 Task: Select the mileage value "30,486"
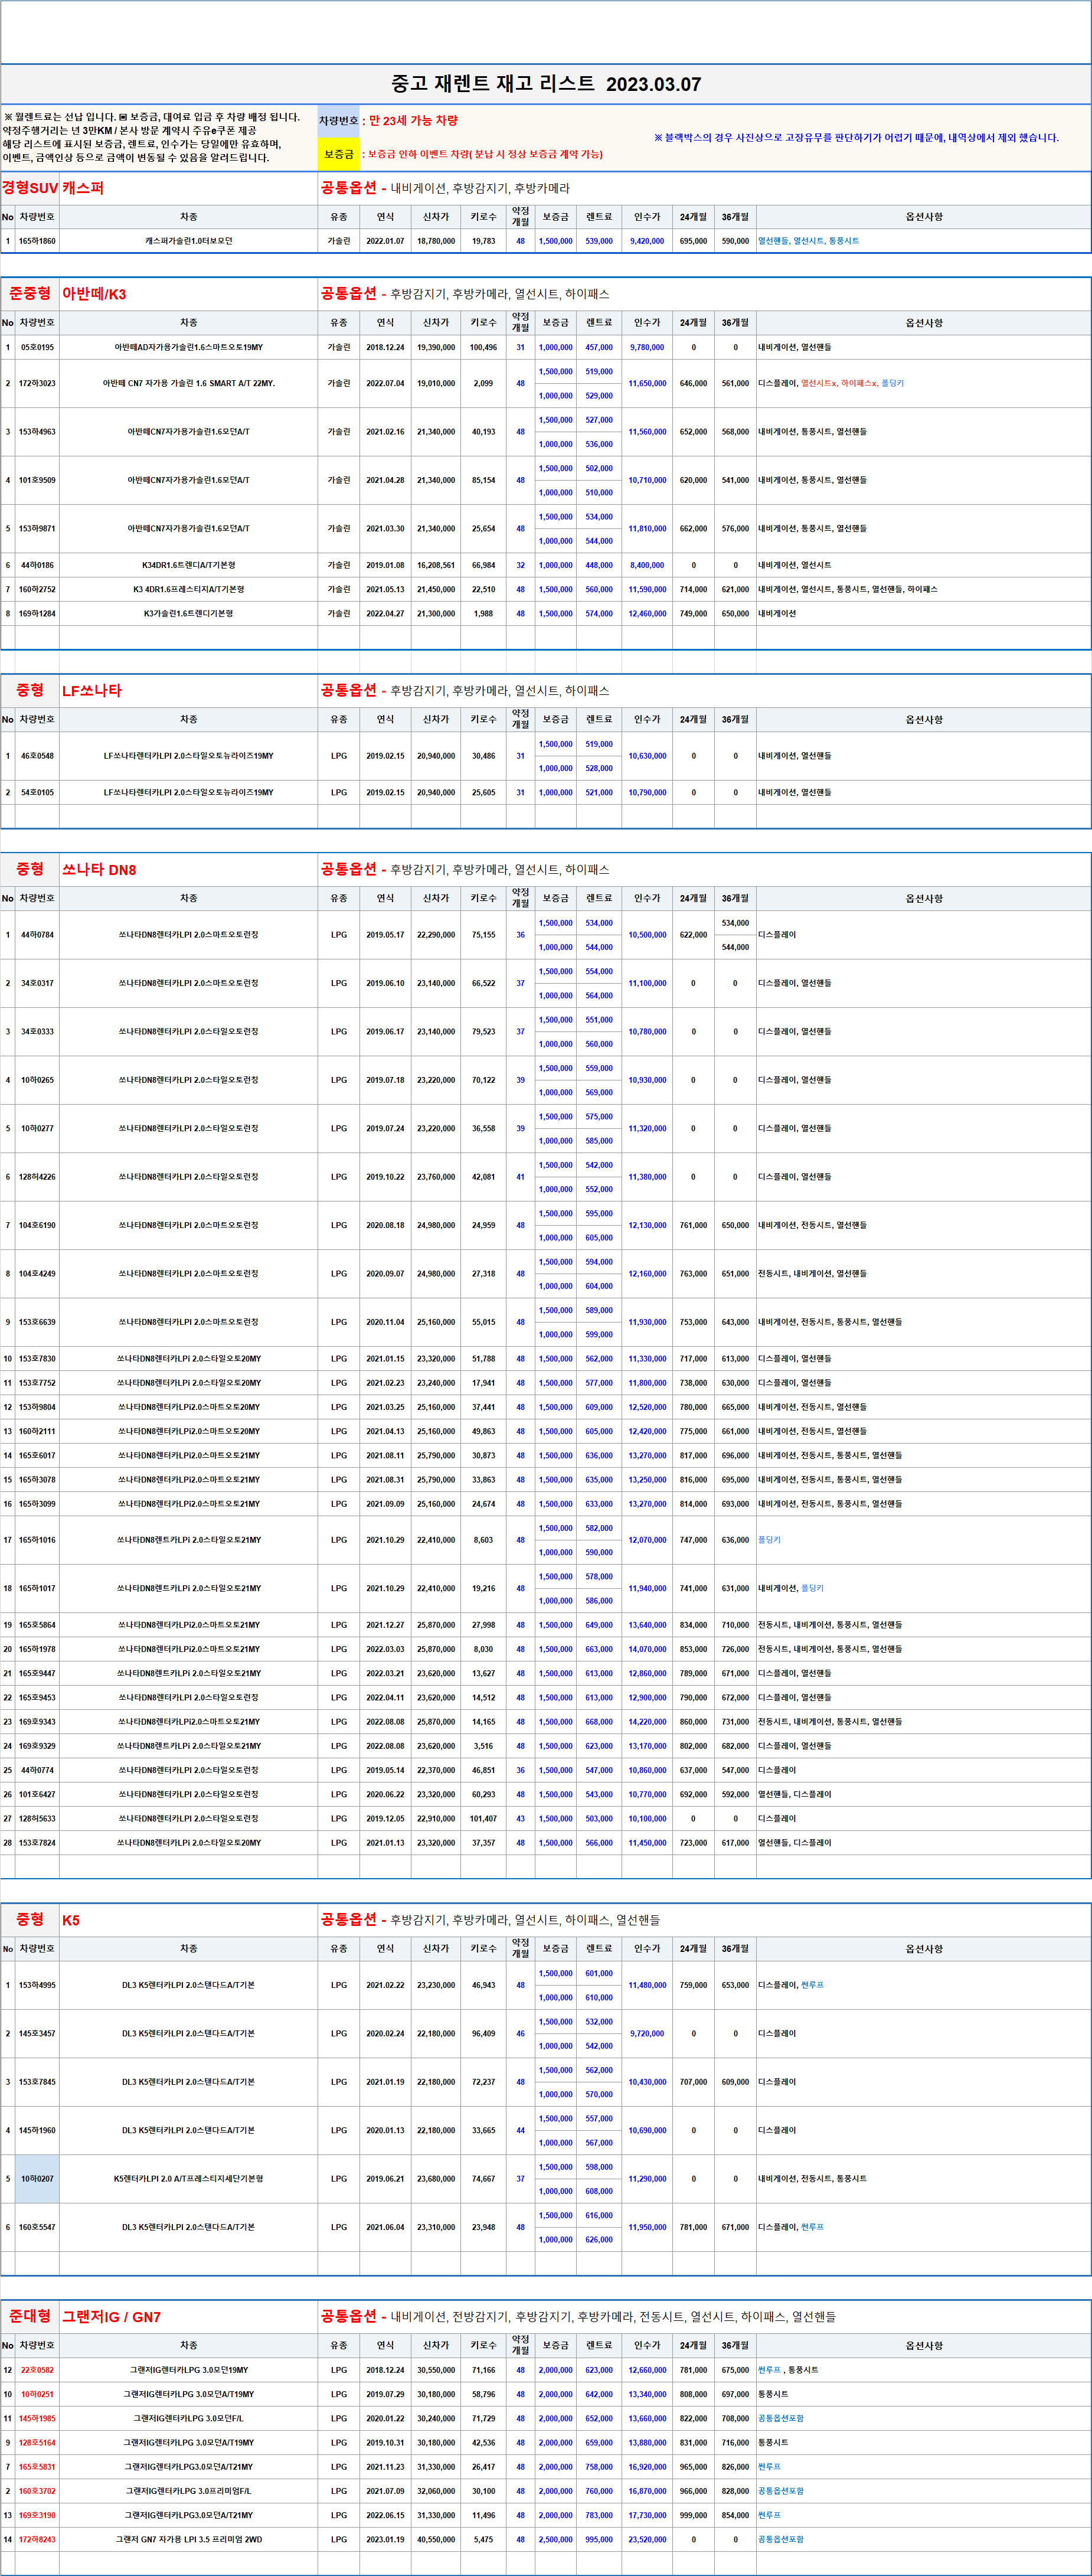[484, 756]
